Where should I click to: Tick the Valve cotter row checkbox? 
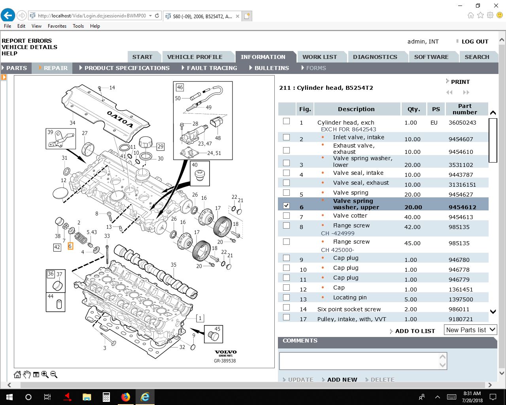286,216
